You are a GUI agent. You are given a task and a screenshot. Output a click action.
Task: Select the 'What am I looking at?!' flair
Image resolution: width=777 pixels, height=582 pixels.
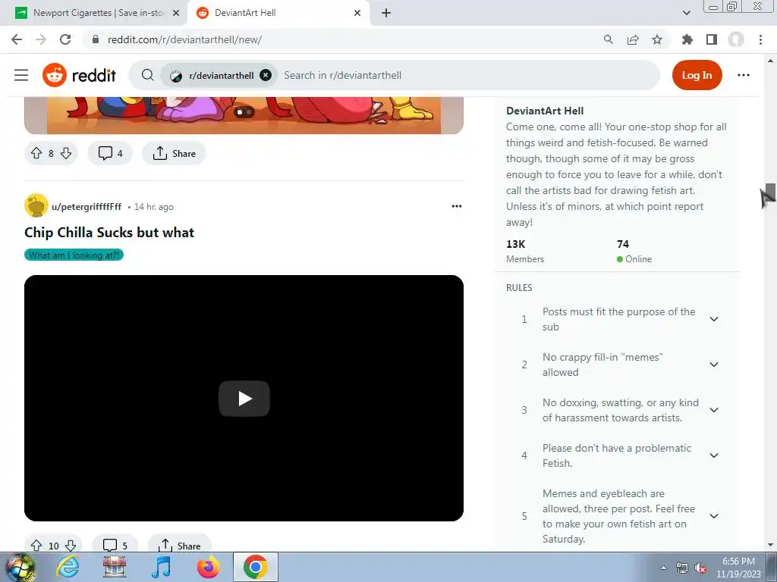[x=74, y=255]
